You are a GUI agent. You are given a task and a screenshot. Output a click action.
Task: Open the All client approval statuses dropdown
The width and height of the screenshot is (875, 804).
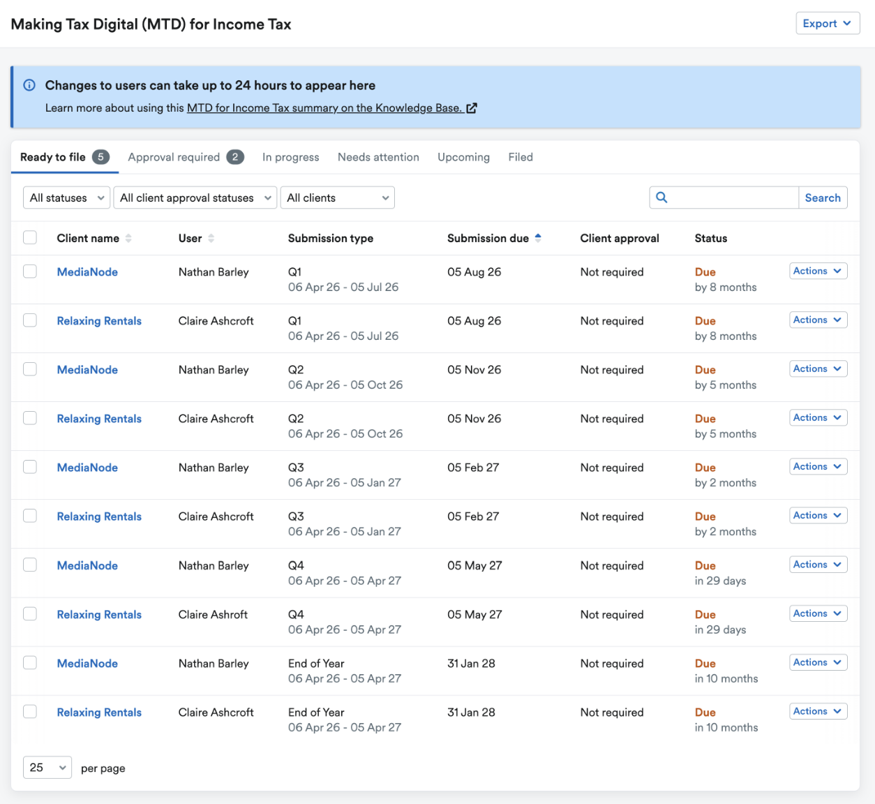pyautogui.click(x=195, y=198)
